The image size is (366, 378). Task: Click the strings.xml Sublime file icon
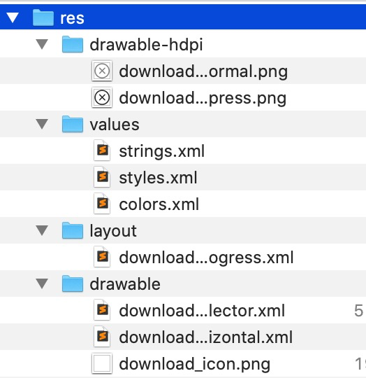(102, 150)
